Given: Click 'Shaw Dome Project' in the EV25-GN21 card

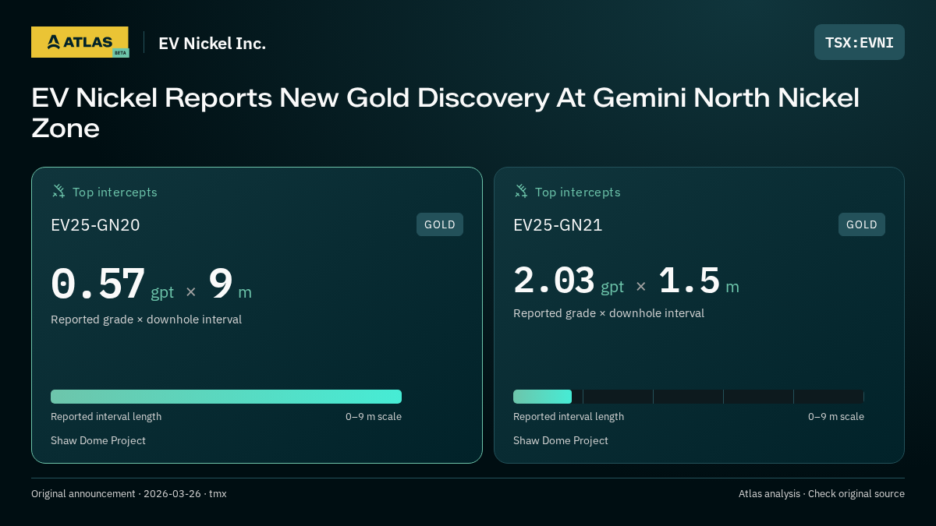Looking at the screenshot, I should point(561,441).
